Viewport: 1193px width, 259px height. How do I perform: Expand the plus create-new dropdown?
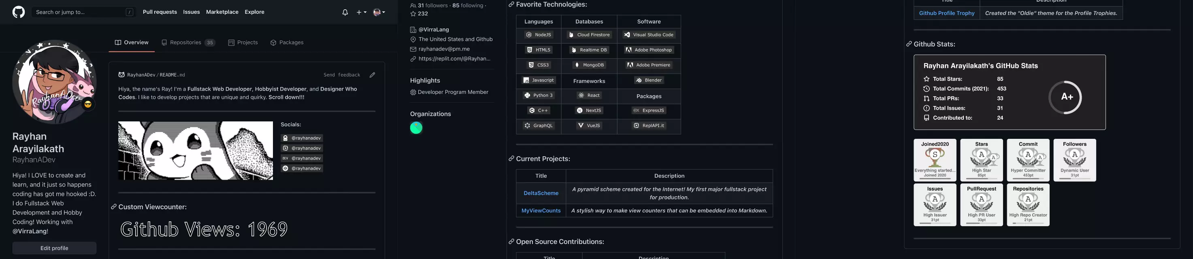point(362,13)
